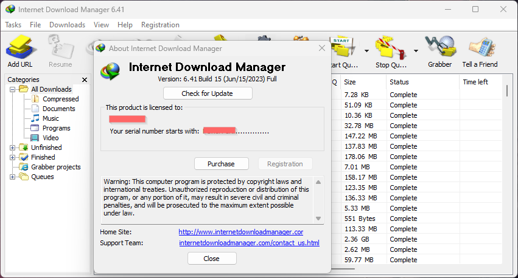Click the Close button in About dialog
Screen dimensions: 518x278
click(212, 259)
